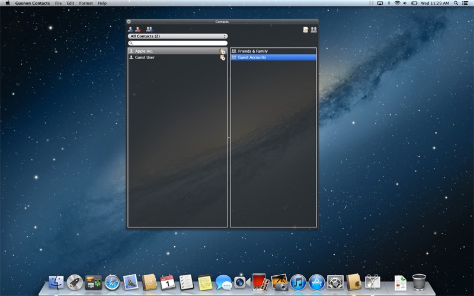Open the Format menu
This screenshot has height=296, width=474.
click(x=86, y=3)
